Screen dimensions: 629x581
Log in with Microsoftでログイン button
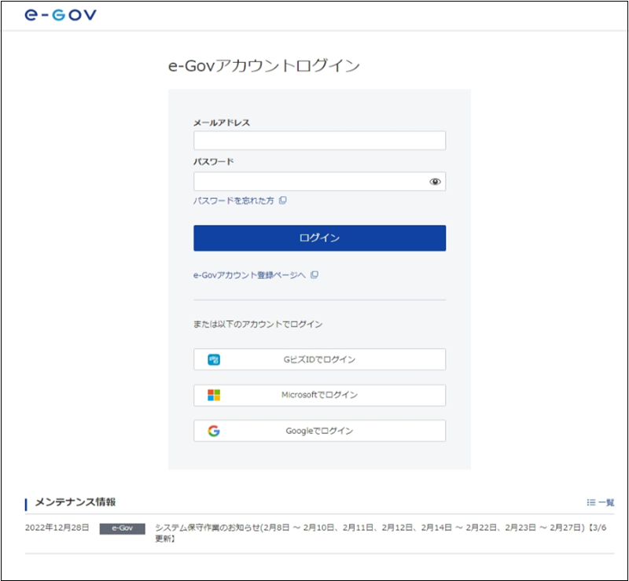(319, 395)
